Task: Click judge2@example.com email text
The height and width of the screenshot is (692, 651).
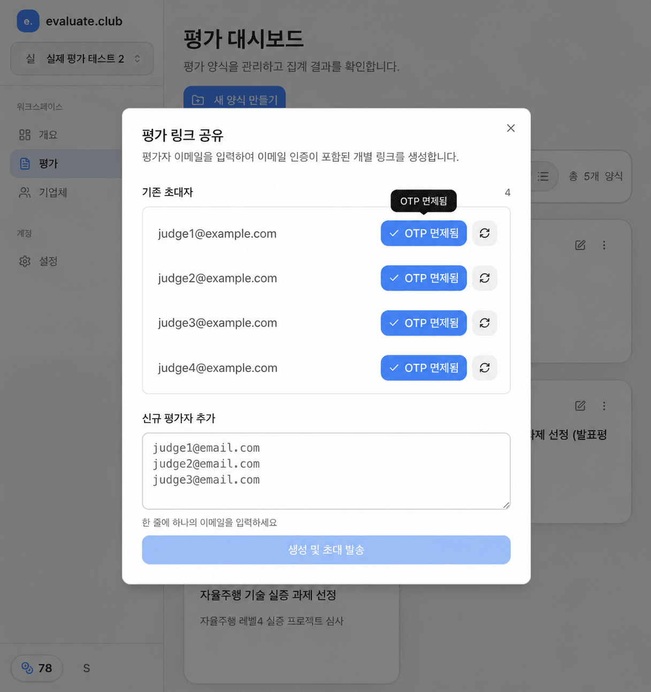Action: (217, 278)
